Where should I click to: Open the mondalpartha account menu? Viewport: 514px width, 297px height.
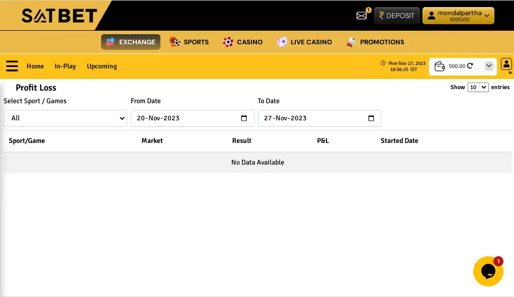458,16
